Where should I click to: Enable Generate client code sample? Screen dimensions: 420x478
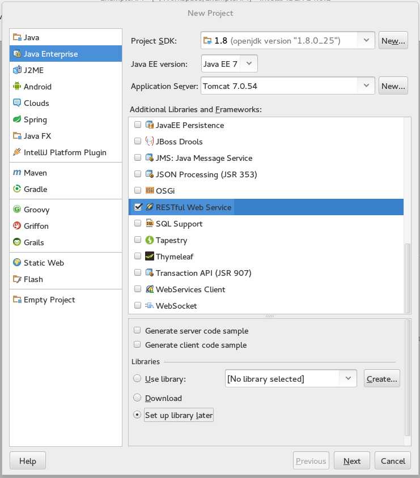[x=137, y=345]
